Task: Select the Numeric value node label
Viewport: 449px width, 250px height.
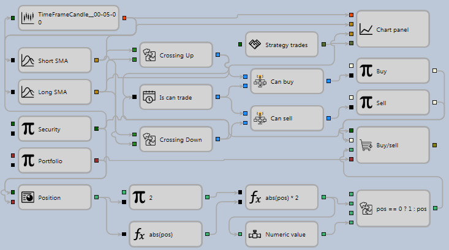Action: click(285, 234)
